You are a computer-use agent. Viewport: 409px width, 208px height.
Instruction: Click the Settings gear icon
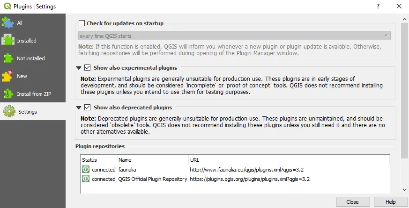click(x=9, y=112)
